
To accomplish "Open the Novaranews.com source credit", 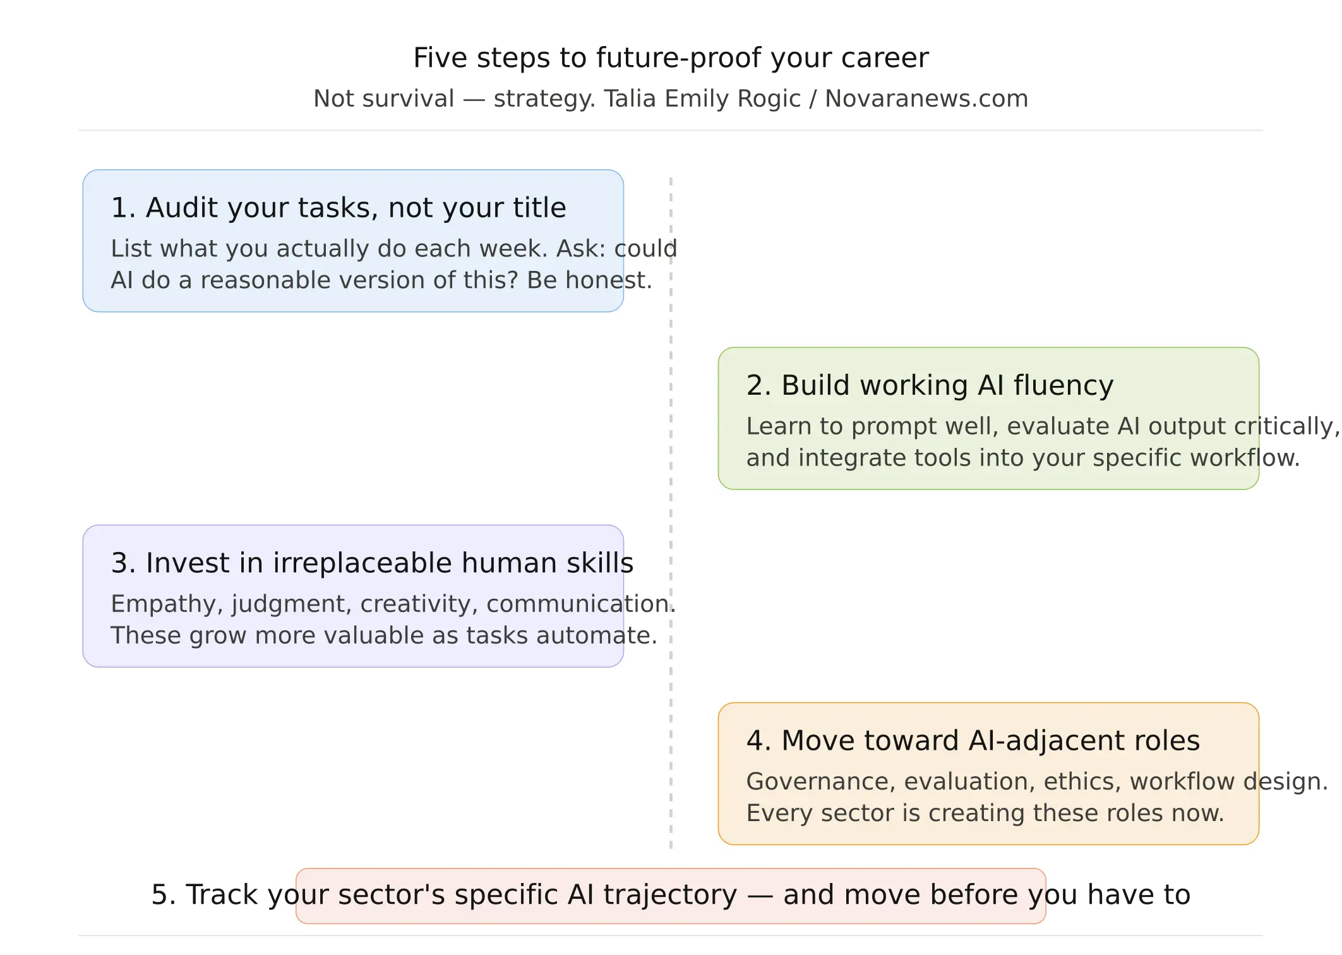I will 926,99.
